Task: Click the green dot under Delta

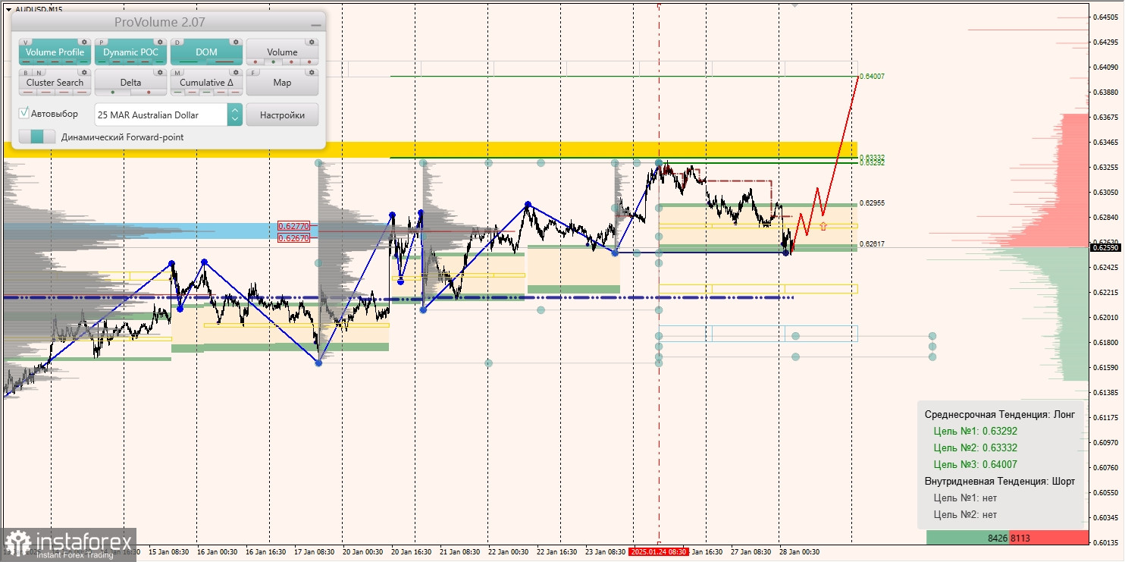Action: (113, 92)
